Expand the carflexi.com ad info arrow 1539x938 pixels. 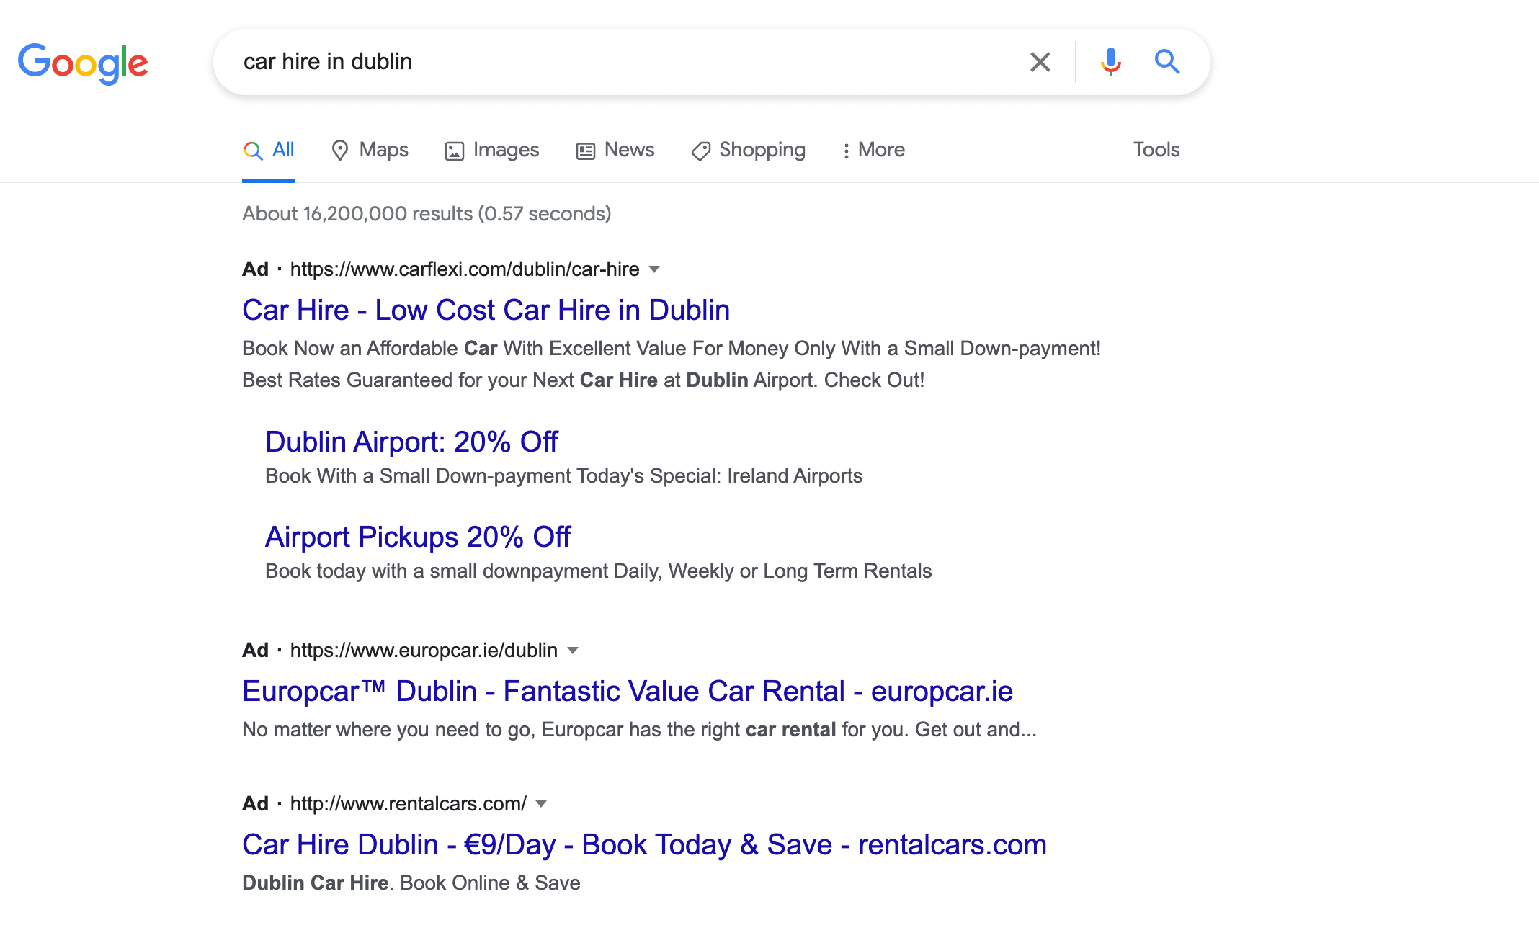[x=654, y=269]
